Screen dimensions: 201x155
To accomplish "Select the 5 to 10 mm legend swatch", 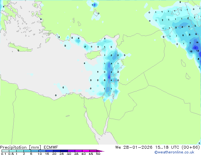I will point(35,151).
